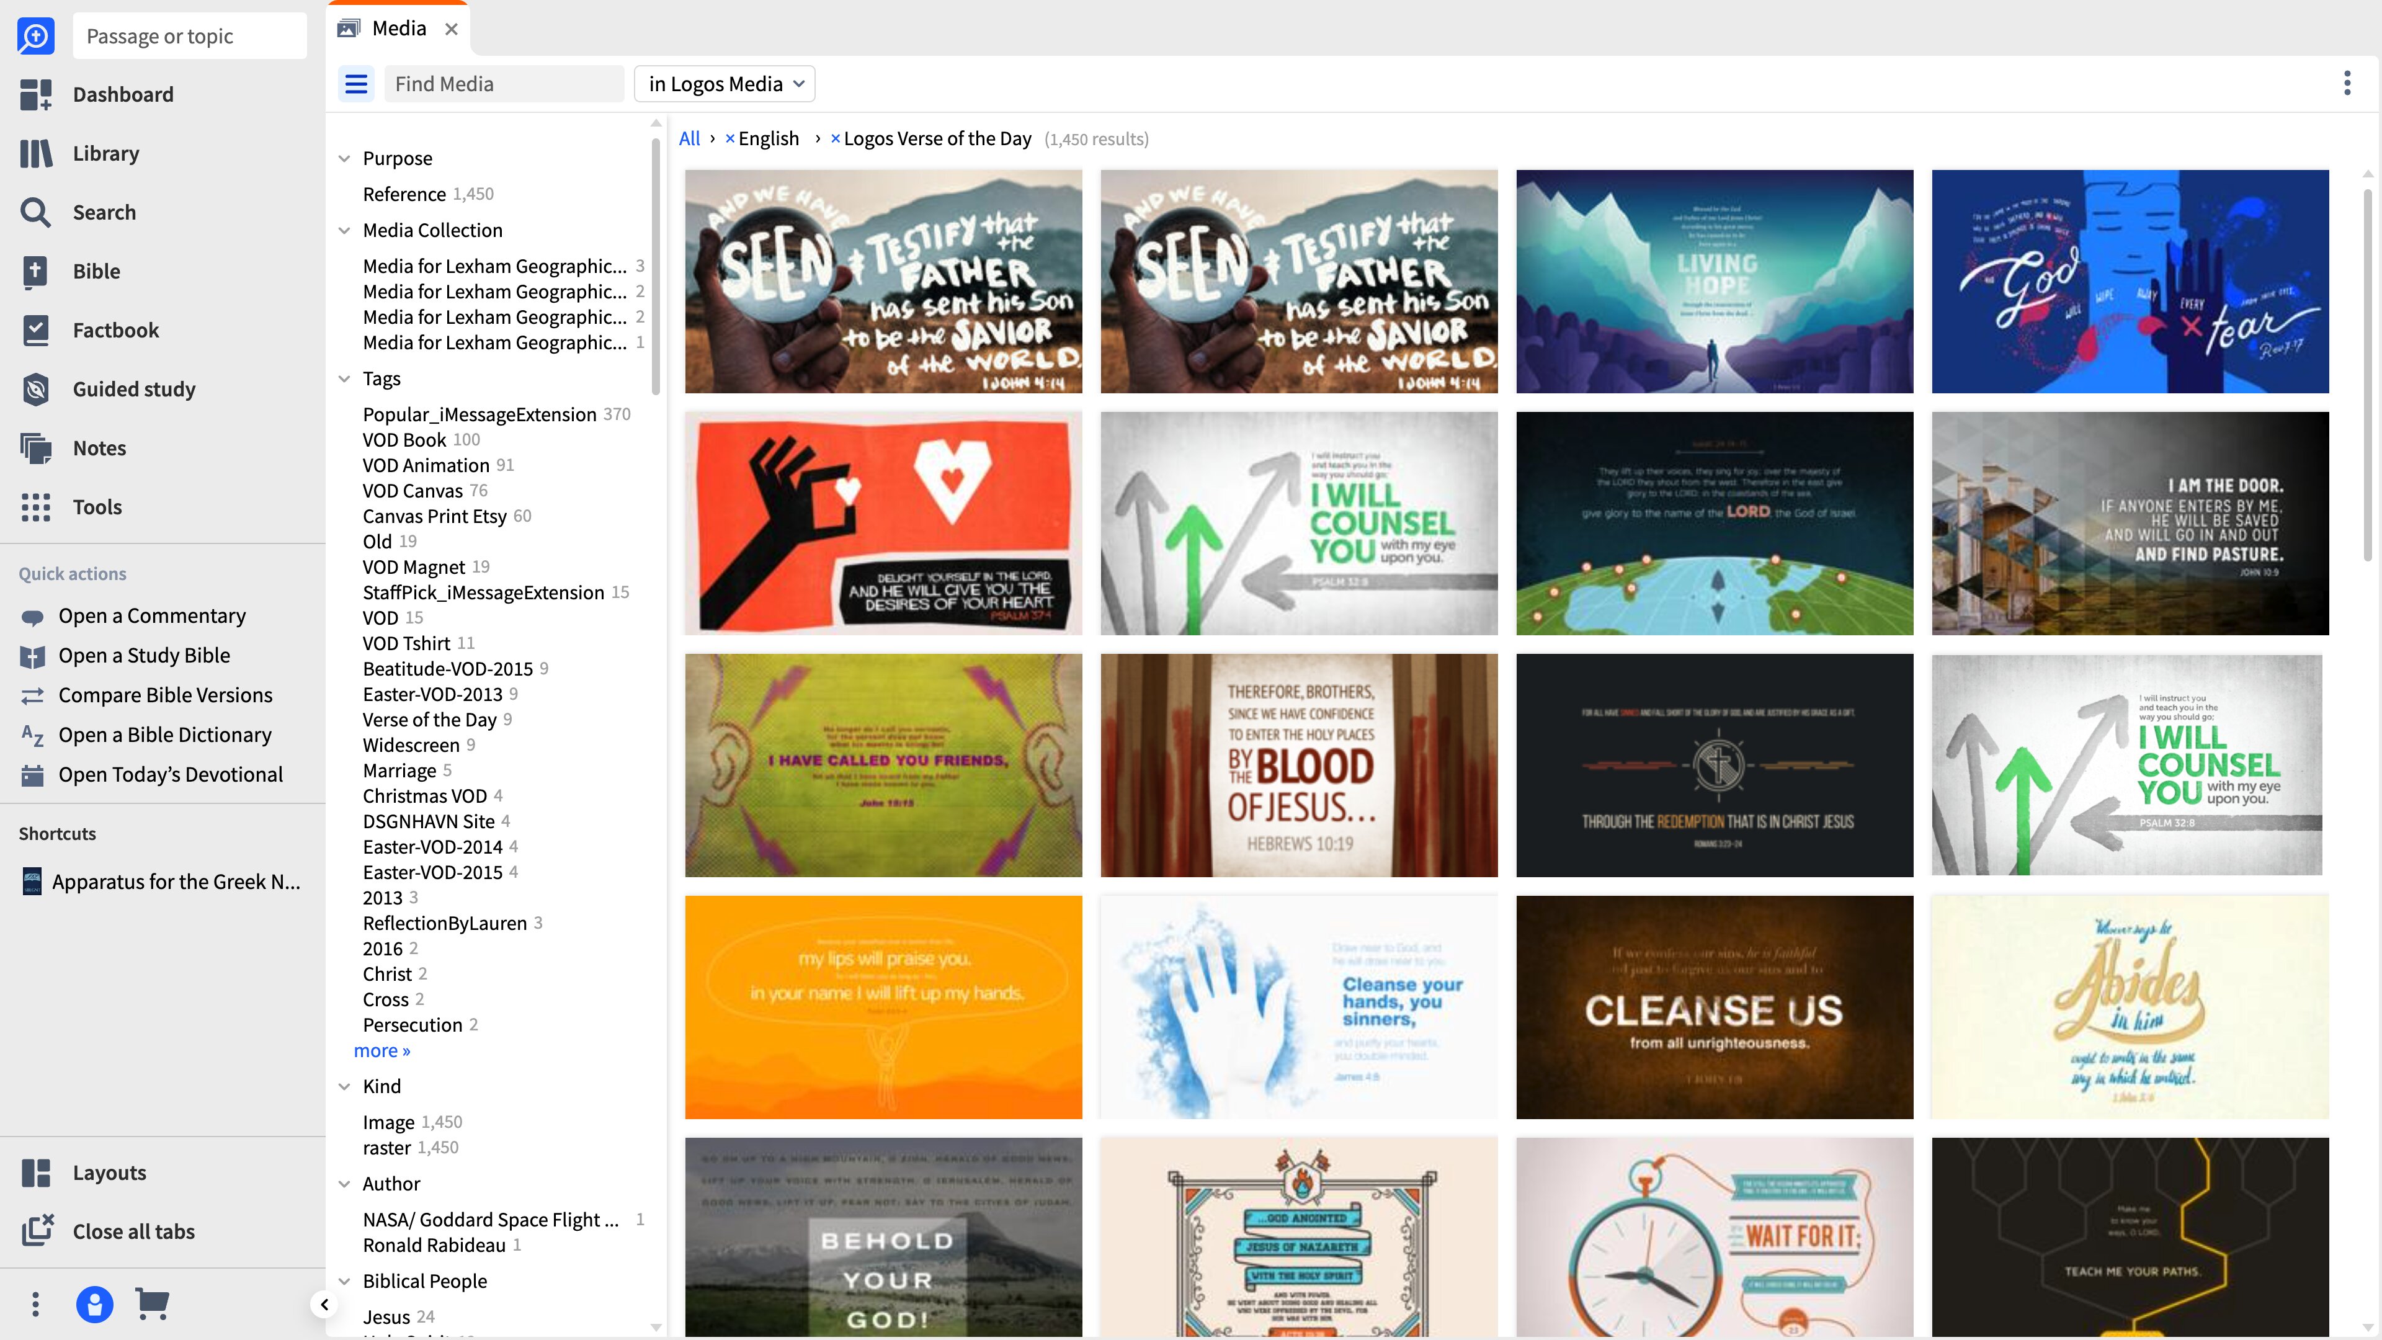Click the 'more »' tags link
This screenshot has height=1340, width=2382.
coord(382,1050)
